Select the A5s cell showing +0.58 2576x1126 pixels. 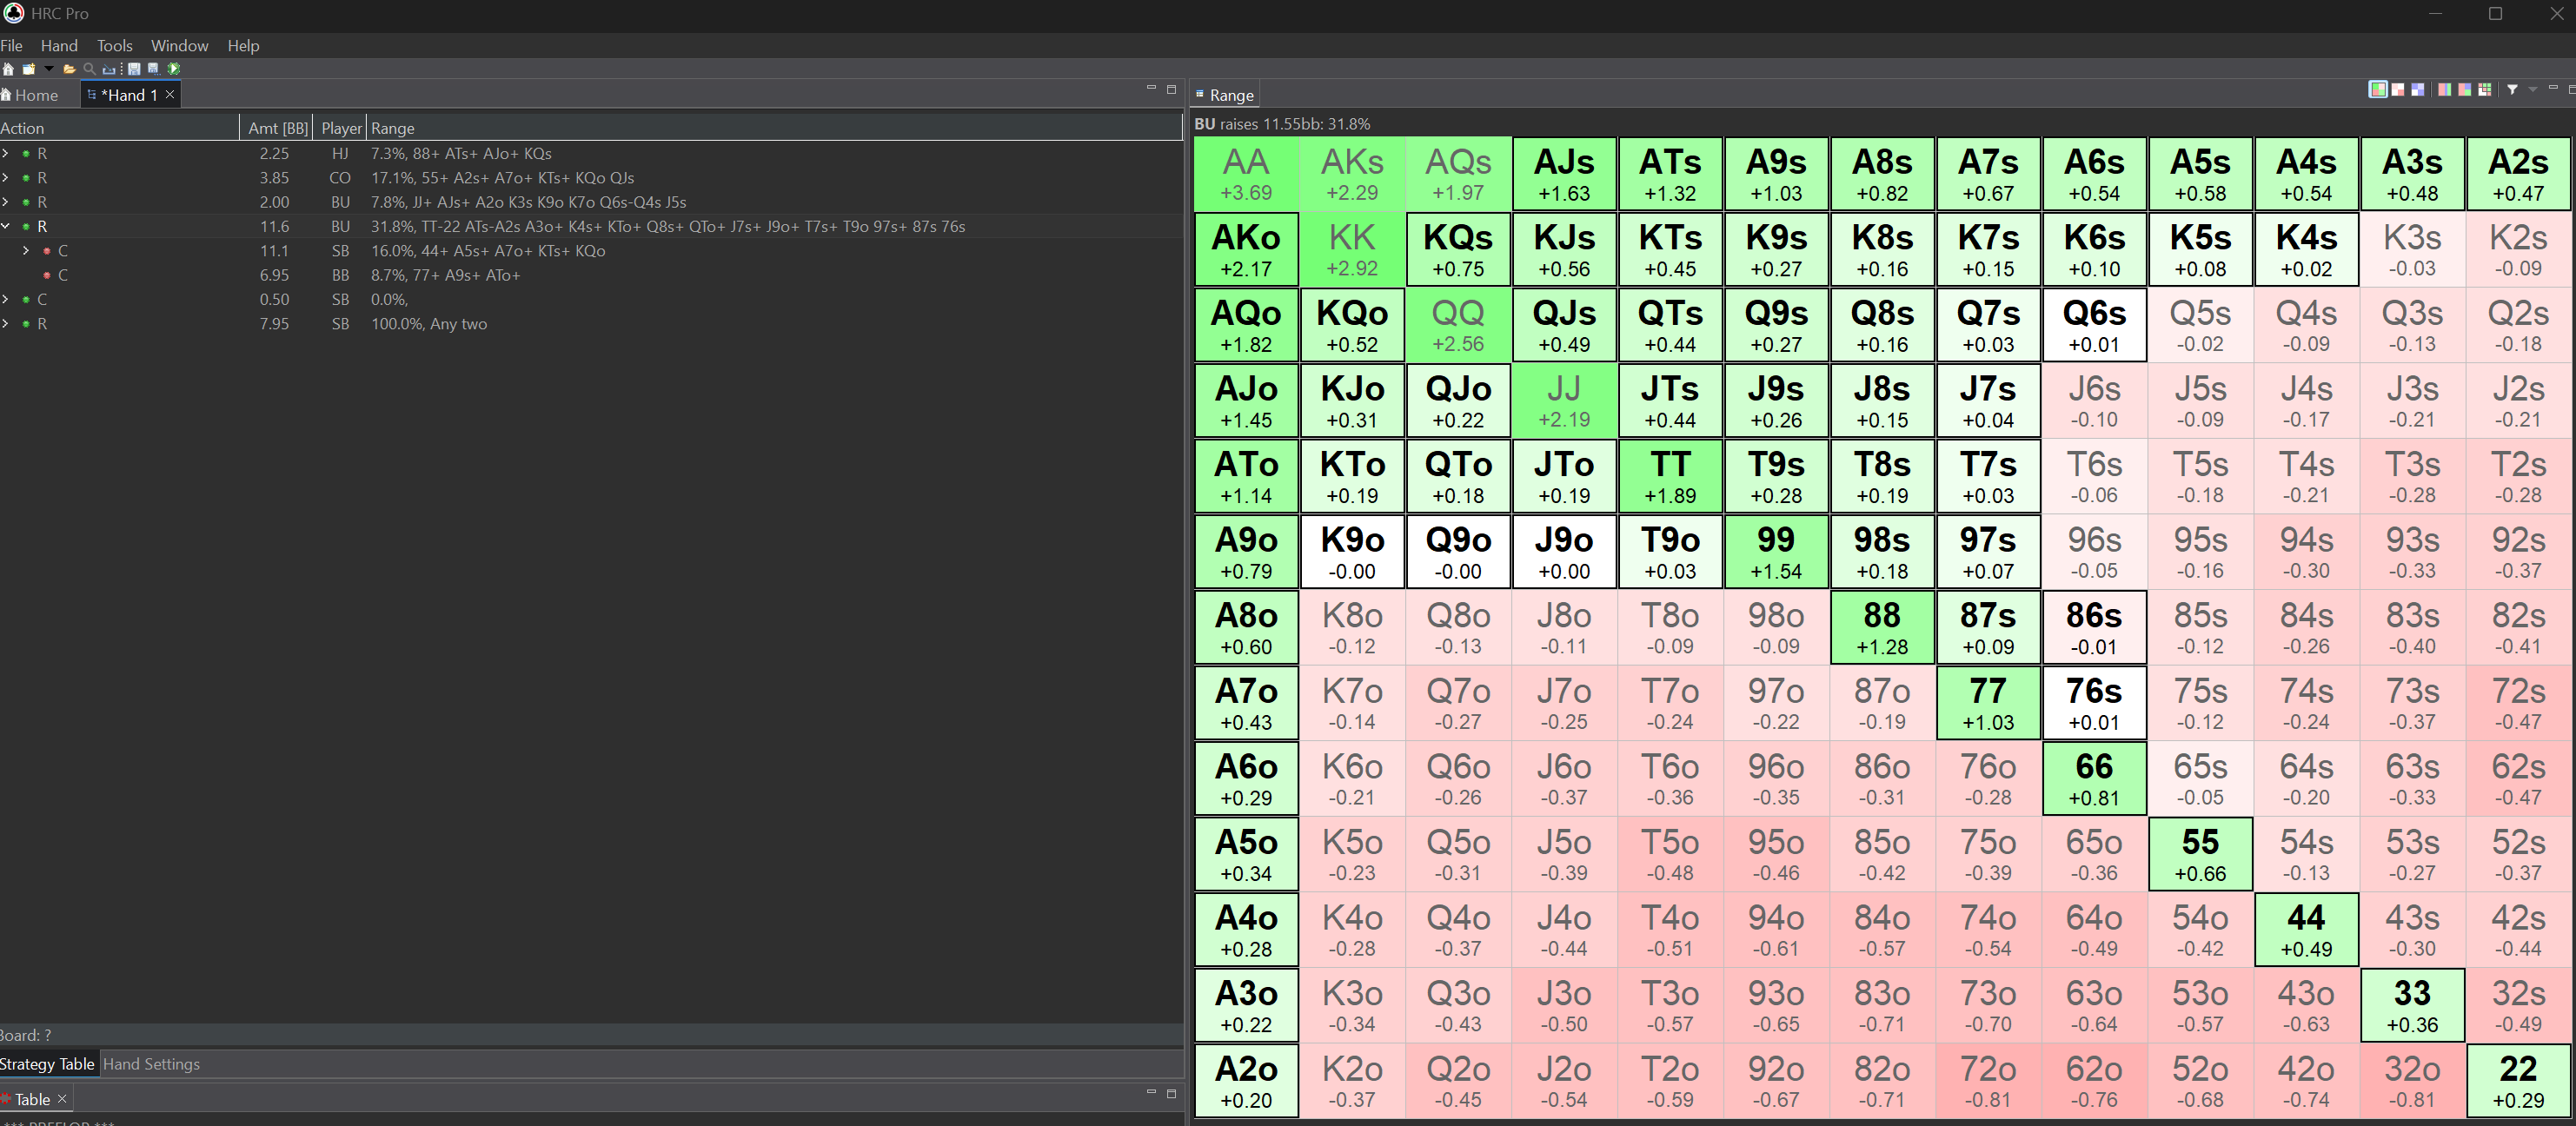click(x=2200, y=174)
